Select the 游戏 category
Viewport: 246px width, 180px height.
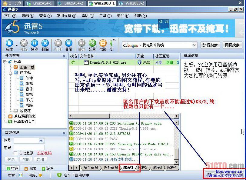click(x=29, y=84)
